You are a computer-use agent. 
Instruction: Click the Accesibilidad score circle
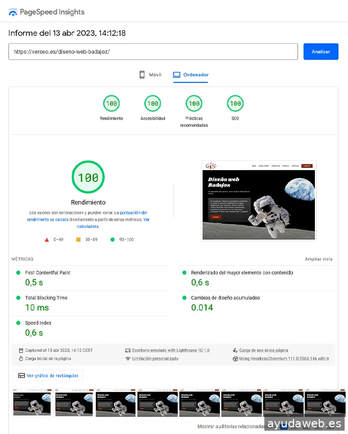[152, 103]
